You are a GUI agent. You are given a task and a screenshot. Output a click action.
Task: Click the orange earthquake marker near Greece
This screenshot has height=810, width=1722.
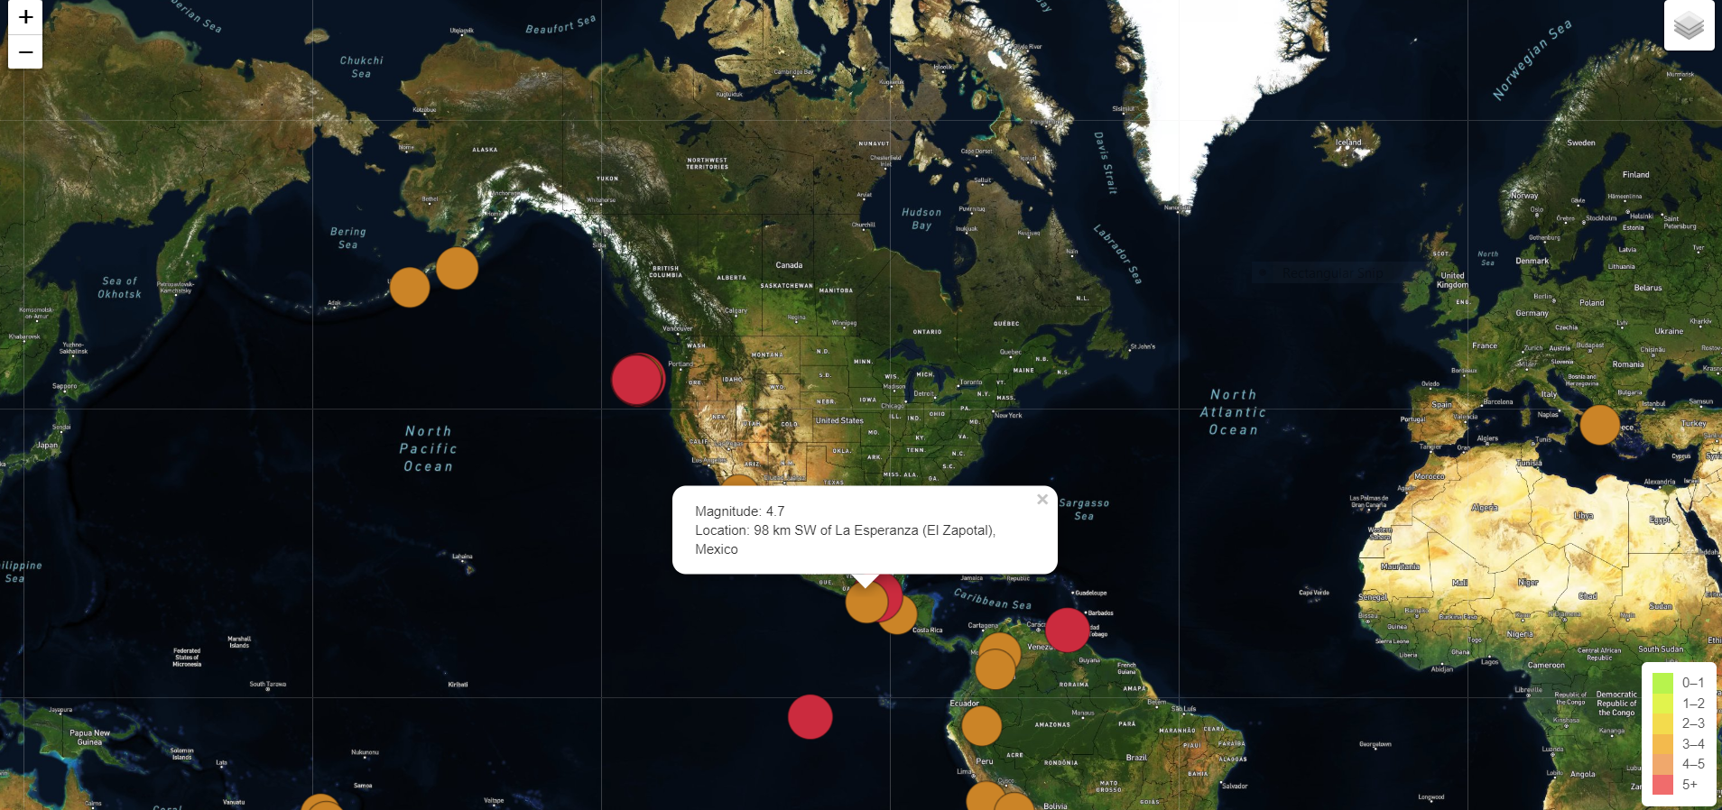click(1600, 425)
